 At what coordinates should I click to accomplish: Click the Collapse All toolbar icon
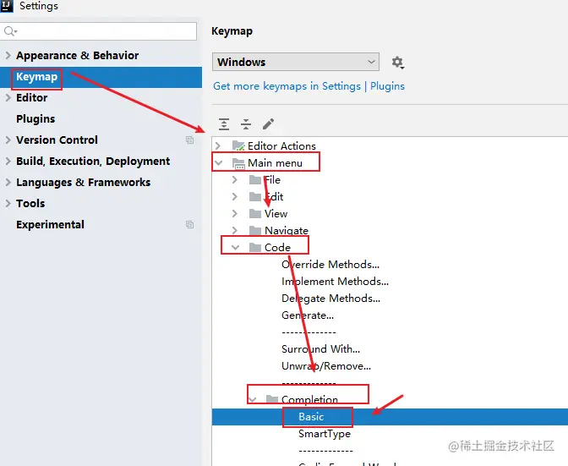(246, 124)
